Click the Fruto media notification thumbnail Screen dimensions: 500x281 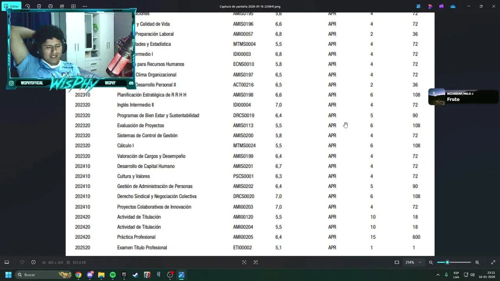tap(437, 97)
